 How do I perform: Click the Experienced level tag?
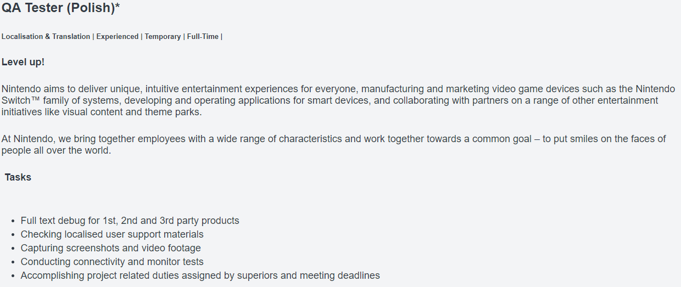tap(118, 37)
